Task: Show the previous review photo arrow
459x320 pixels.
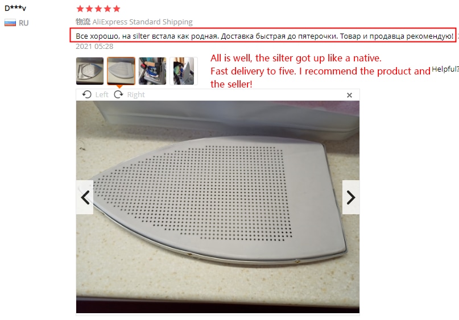Action: [85, 197]
